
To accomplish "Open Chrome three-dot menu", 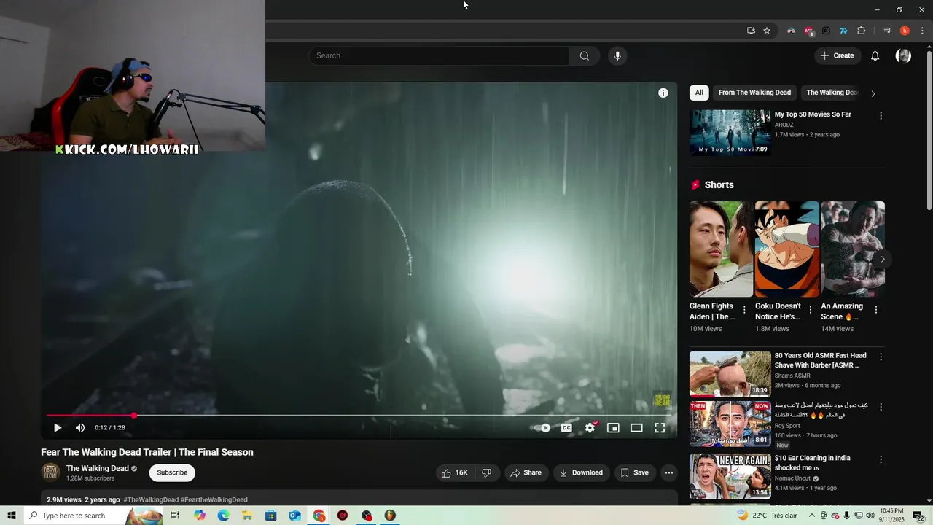I will coord(922,31).
